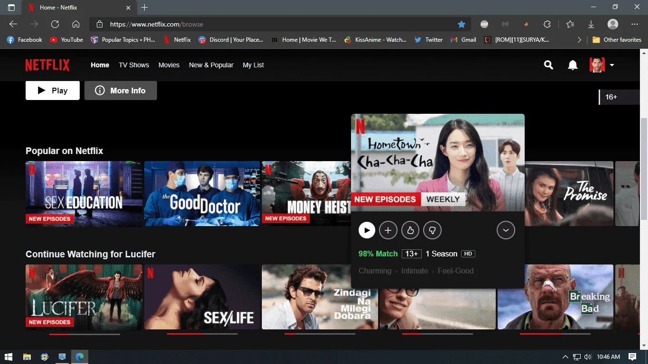Open the volume control in system tray

coord(588,357)
